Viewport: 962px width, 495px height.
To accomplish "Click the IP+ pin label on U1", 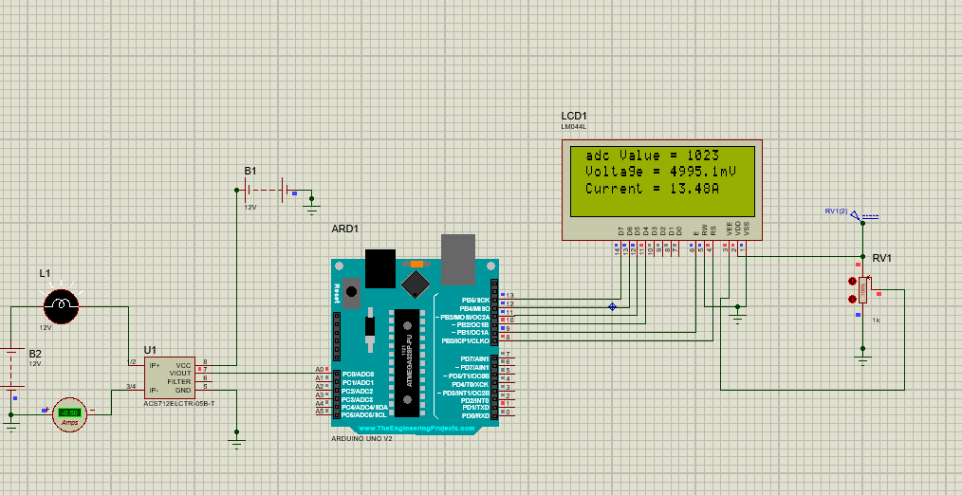I will 154,365.
